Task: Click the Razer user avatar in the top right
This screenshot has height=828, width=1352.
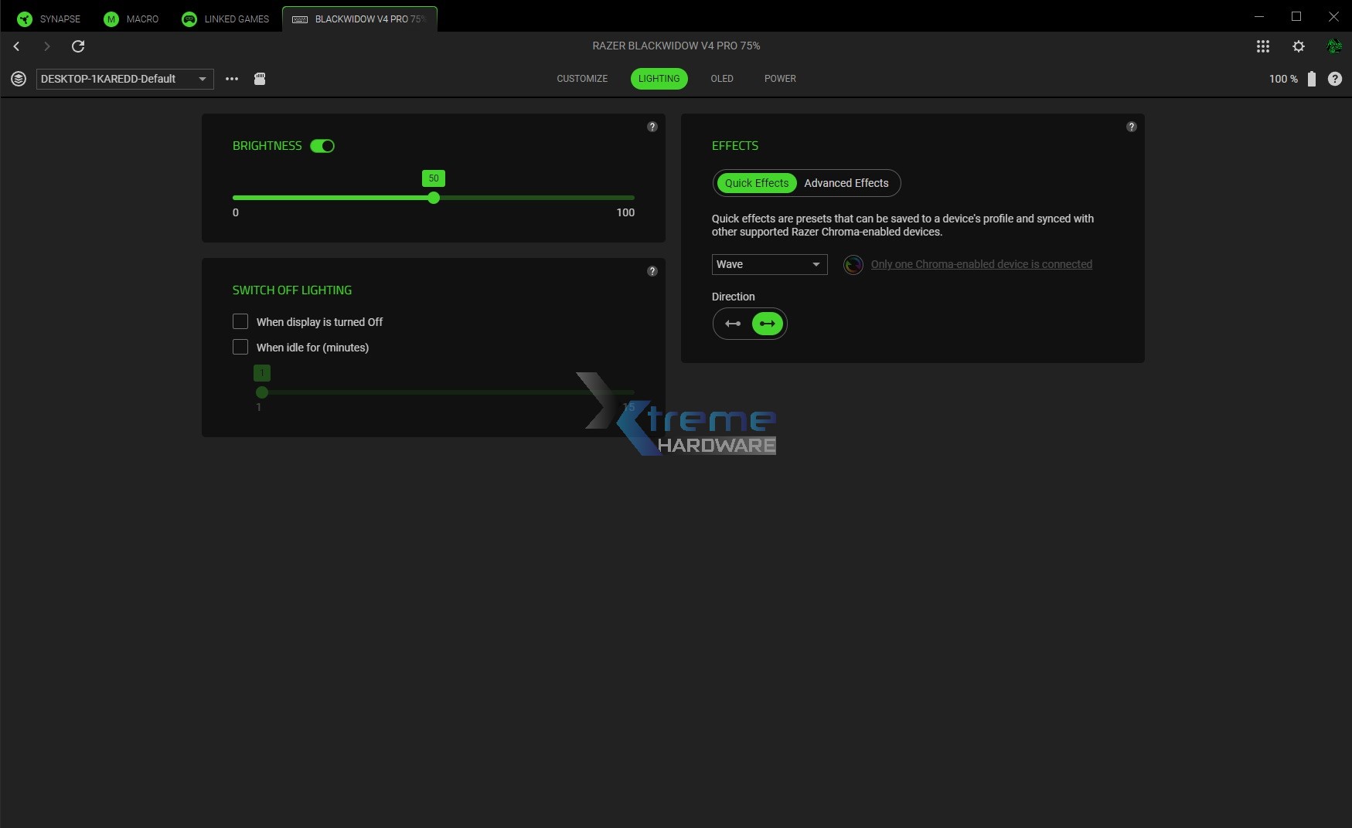Action: (1334, 46)
